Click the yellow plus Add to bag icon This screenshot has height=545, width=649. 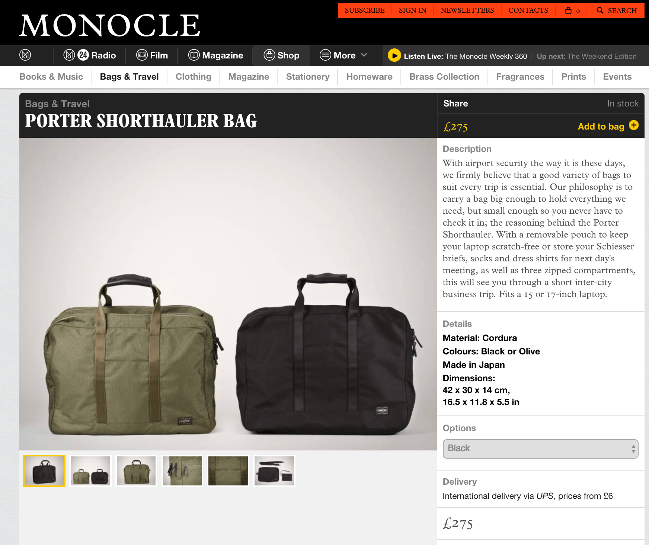coord(633,125)
